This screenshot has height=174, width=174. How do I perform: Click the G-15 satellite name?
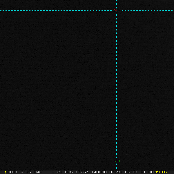[26, 172]
